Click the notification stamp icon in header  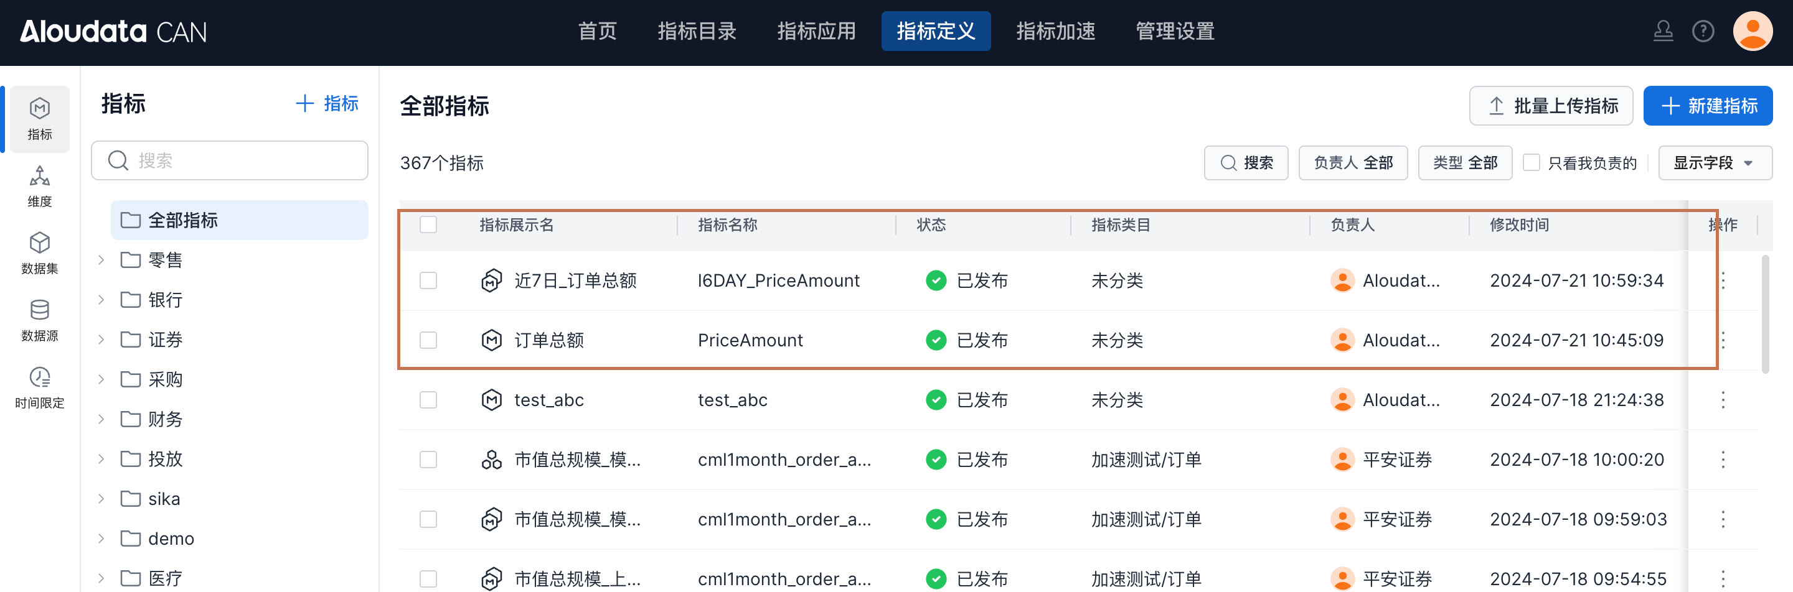[x=1663, y=31]
